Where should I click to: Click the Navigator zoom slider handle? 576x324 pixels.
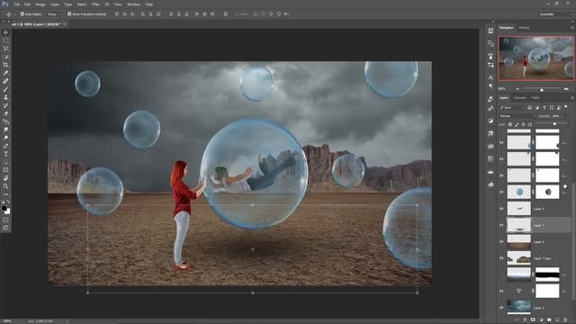click(542, 89)
